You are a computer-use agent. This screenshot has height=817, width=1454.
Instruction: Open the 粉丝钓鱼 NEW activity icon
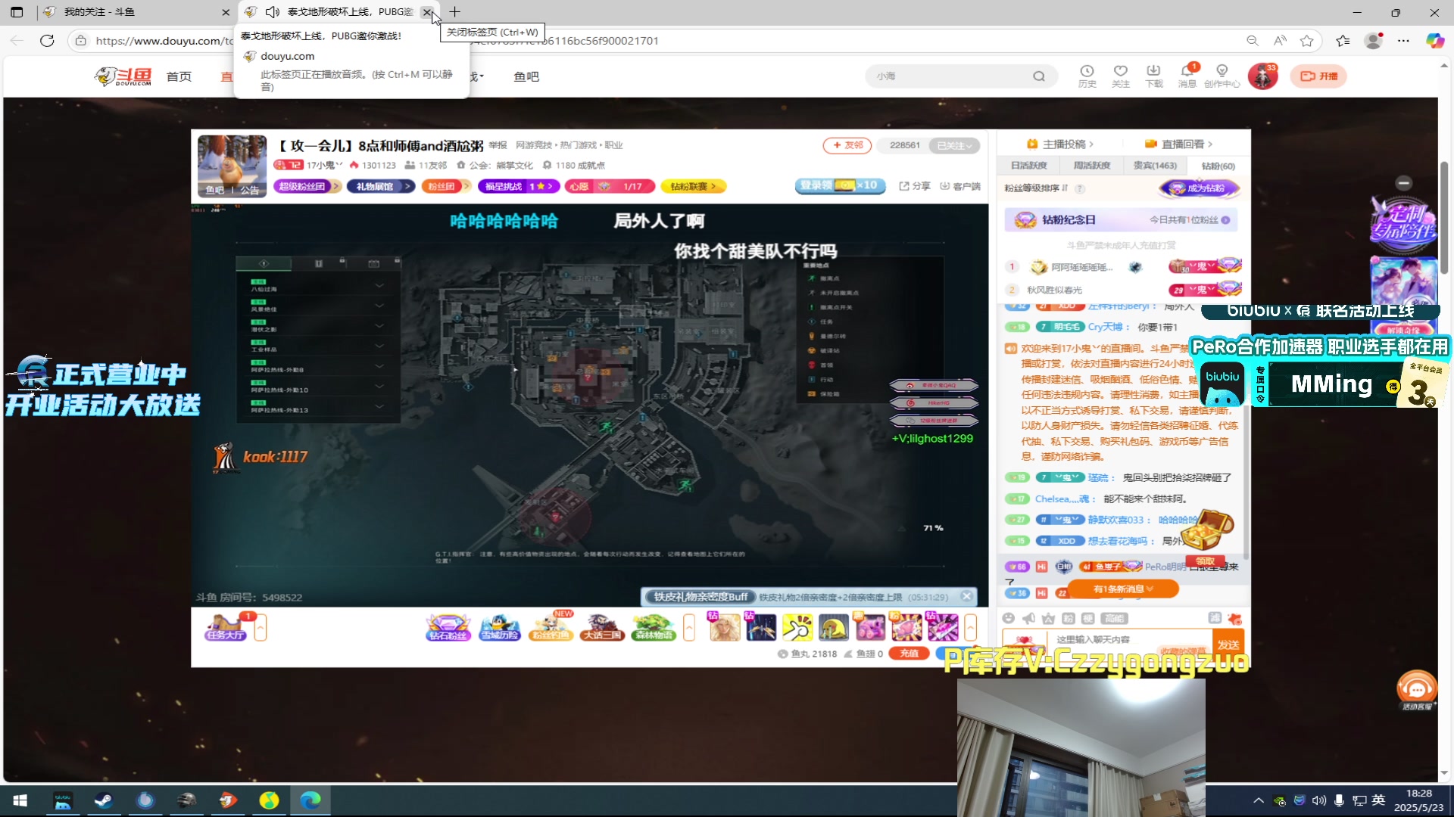point(551,628)
